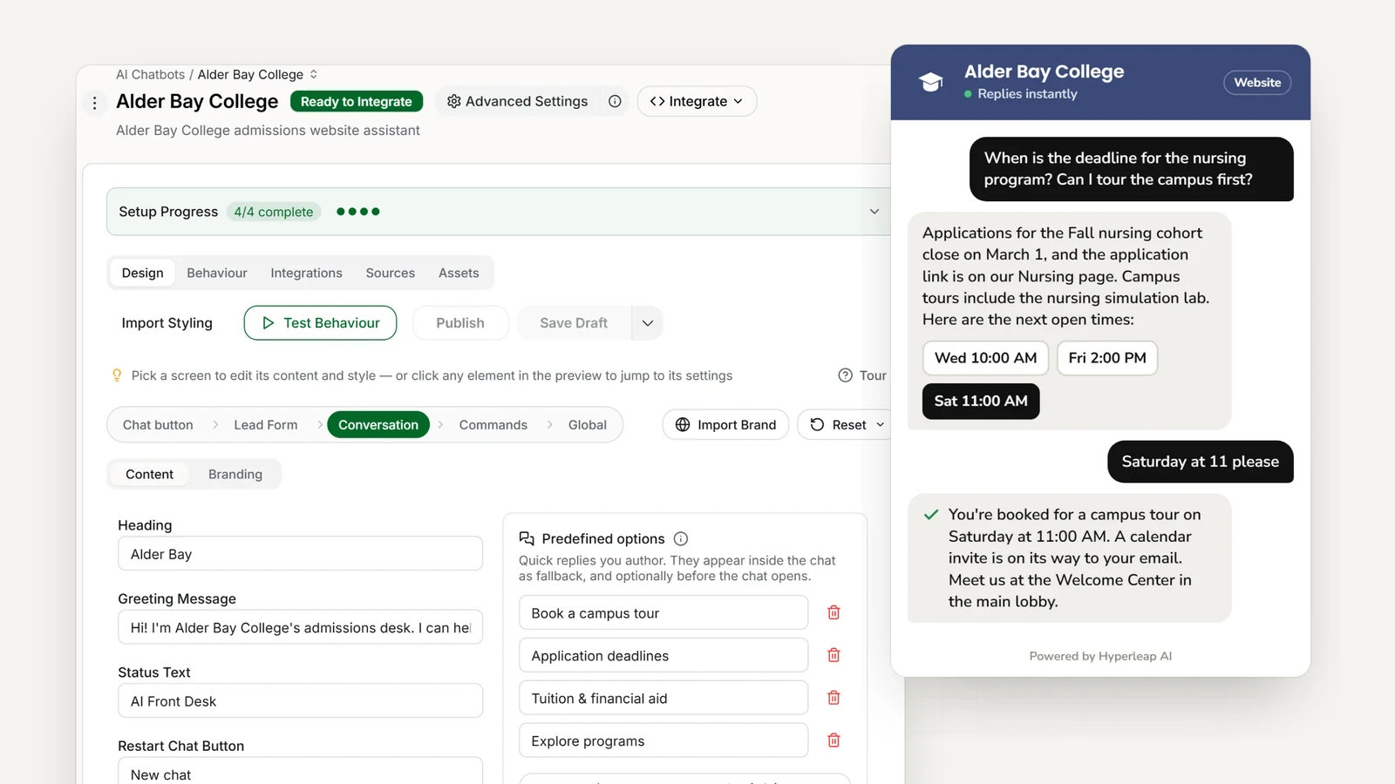Switch to the Branding sub-tab

click(235, 474)
